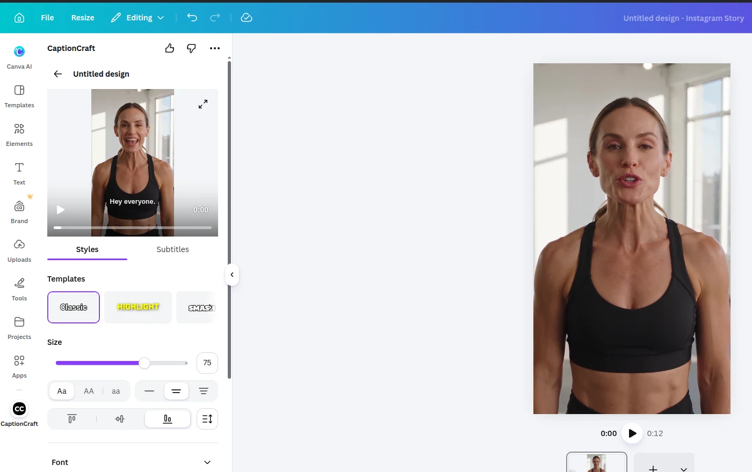752x472 pixels.
Task: Play the main canvas video
Action: pyautogui.click(x=632, y=433)
